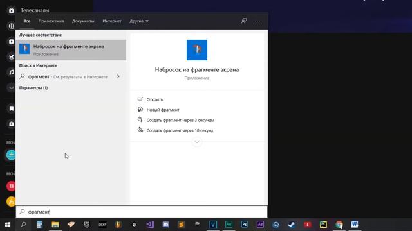This screenshot has width=412, height=231.
Task: Open the red download app icon in taskbar
Action: click(x=308, y=225)
